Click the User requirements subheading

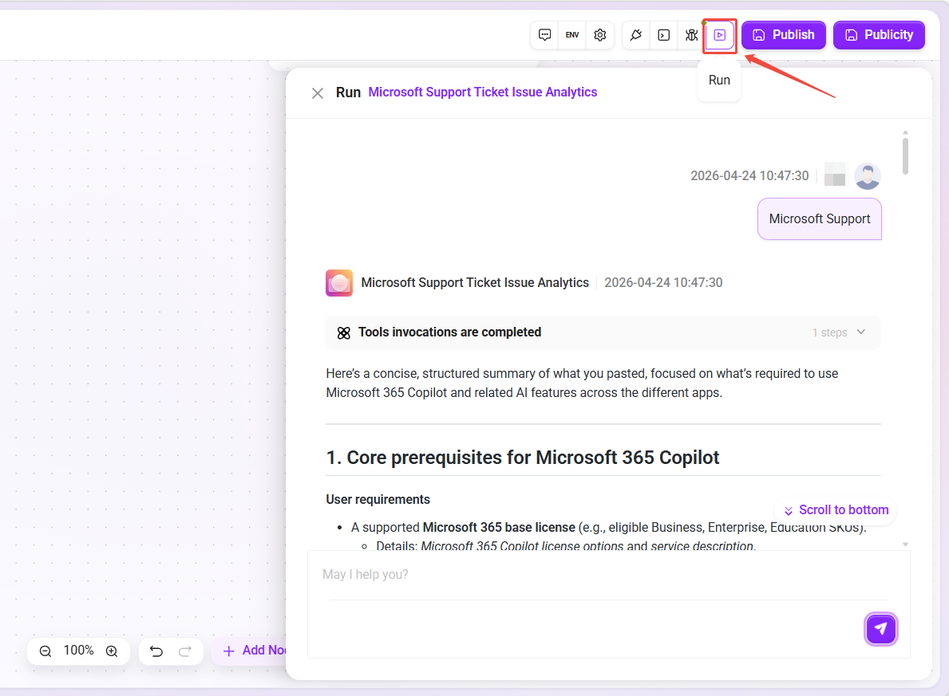coord(378,499)
